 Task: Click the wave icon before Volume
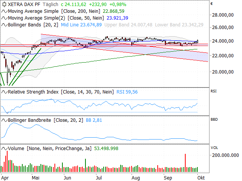click(x=5, y=149)
